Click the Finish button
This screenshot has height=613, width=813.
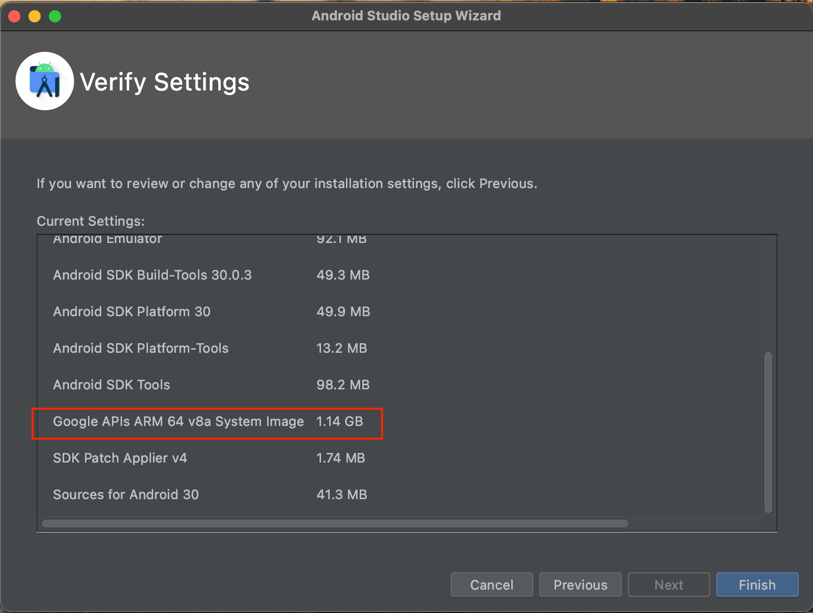point(757,585)
